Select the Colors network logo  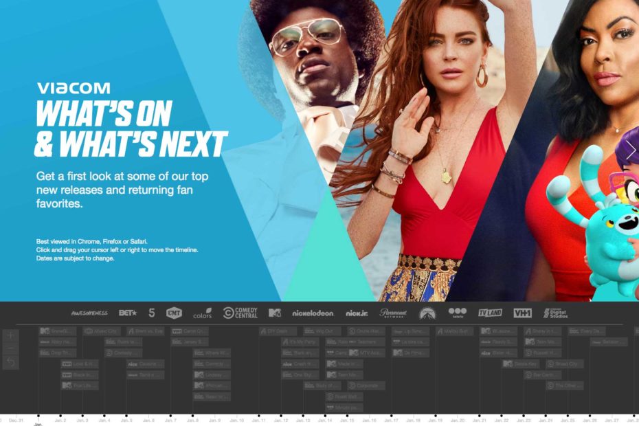click(x=203, y=313)
